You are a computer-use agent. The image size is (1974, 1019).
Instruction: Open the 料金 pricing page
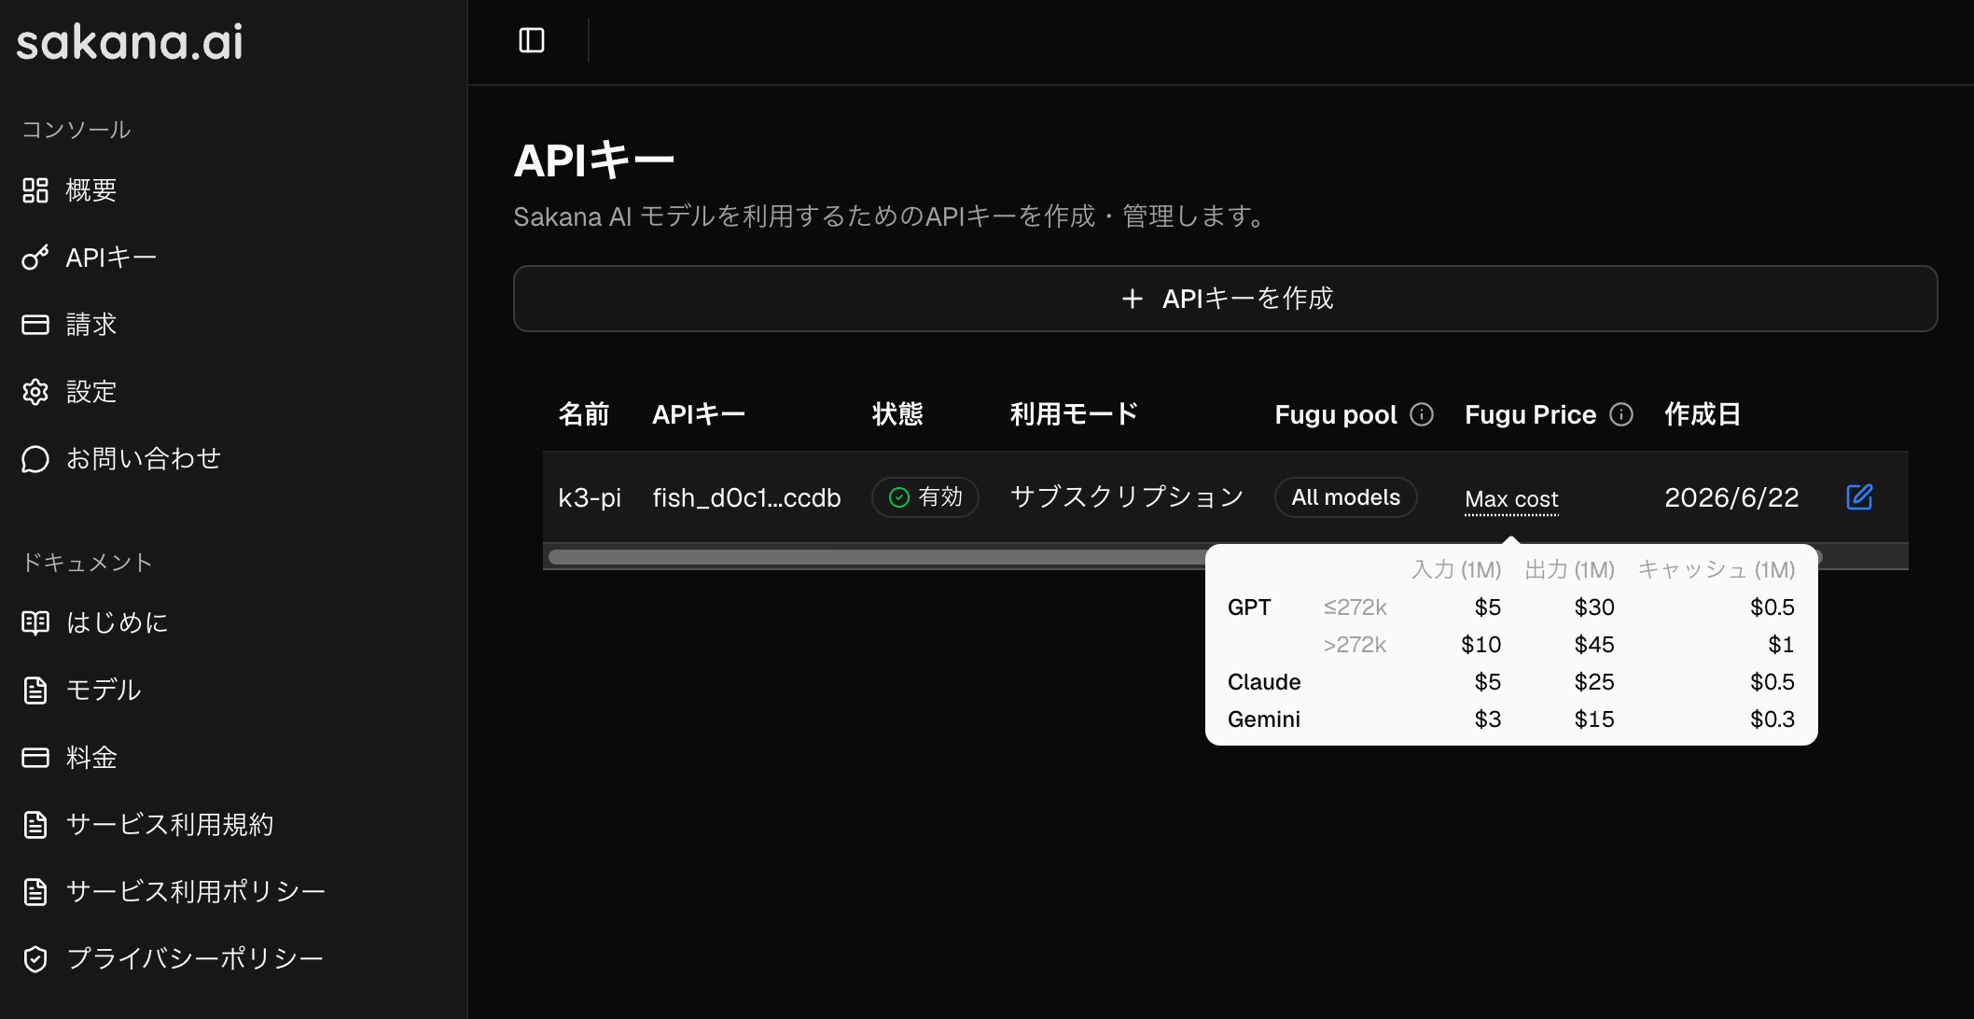click(91, 758)
